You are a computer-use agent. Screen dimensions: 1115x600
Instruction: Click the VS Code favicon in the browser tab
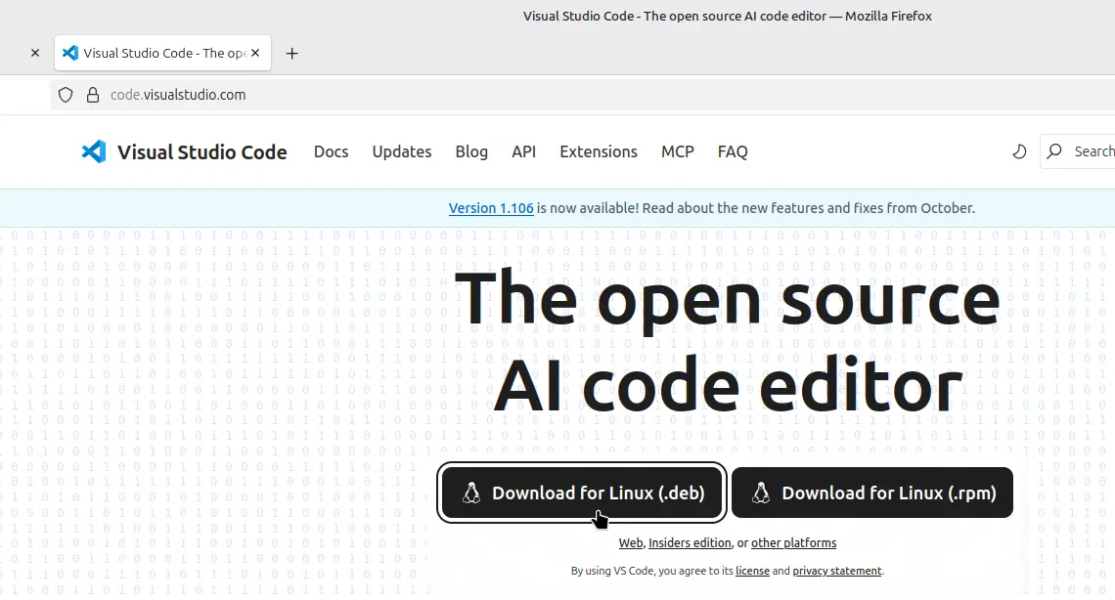click(x=70, y=53)
